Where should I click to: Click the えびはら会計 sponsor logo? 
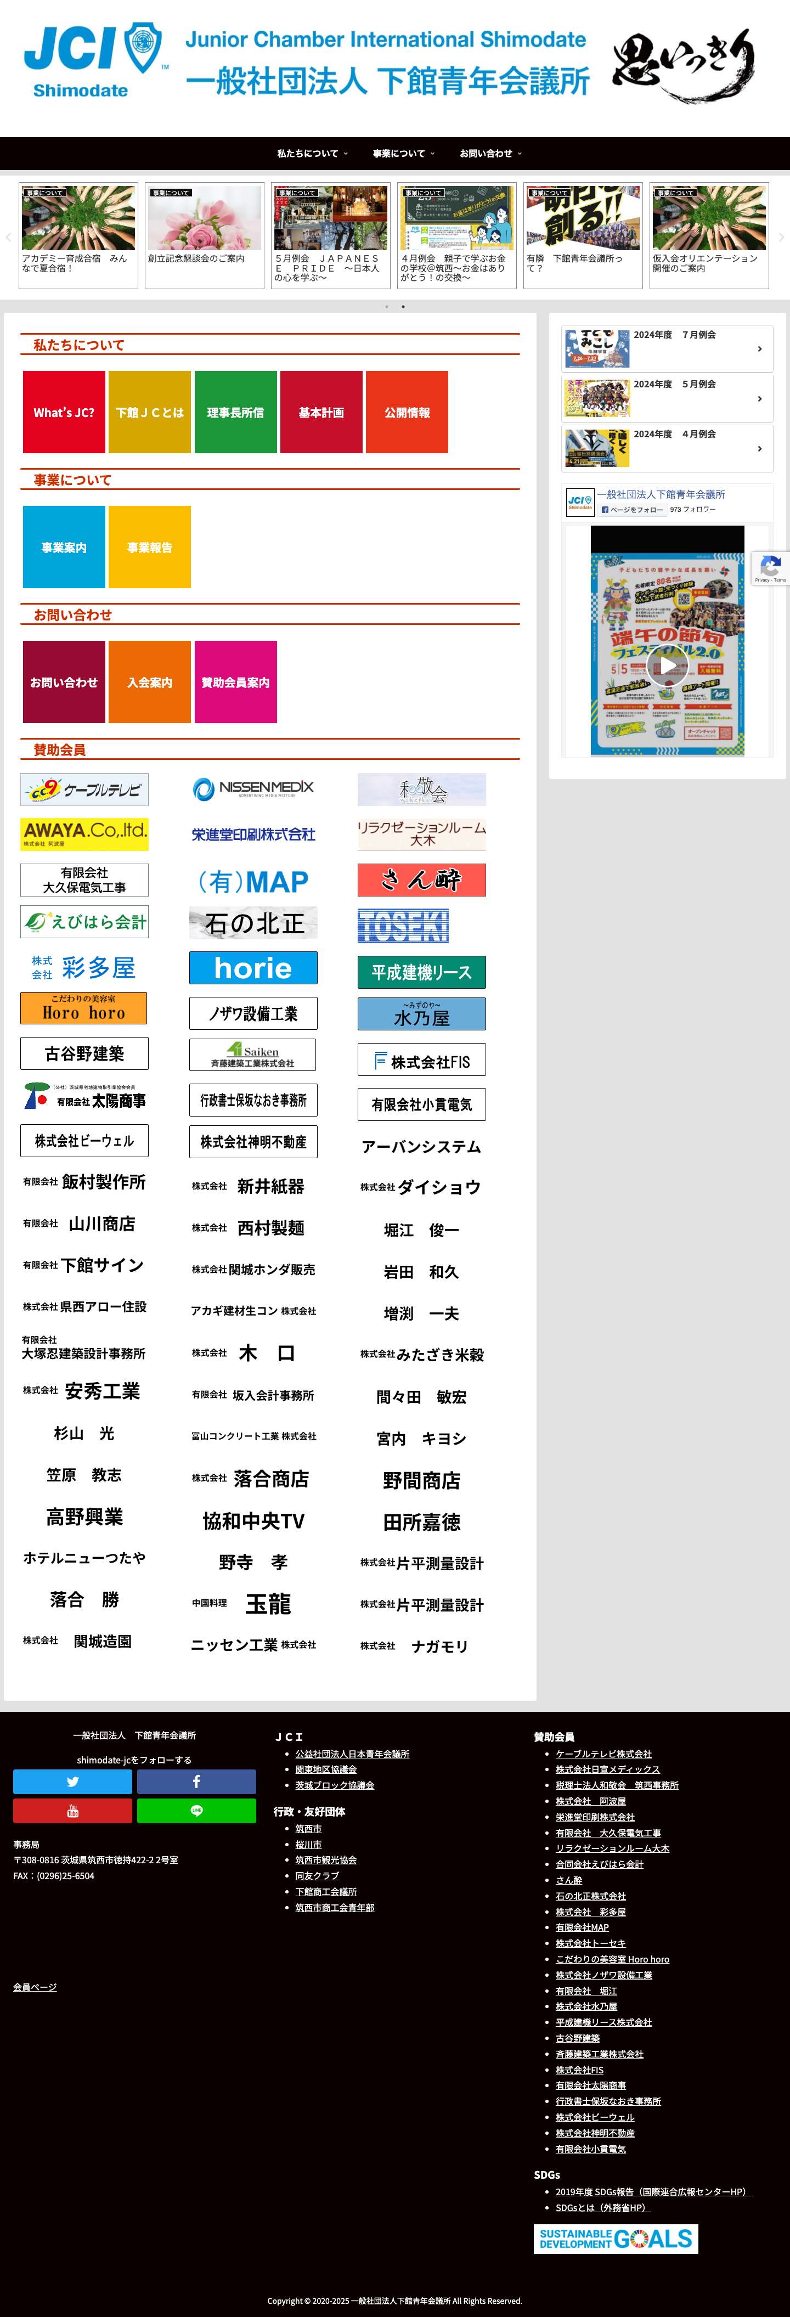coord(84,922)
